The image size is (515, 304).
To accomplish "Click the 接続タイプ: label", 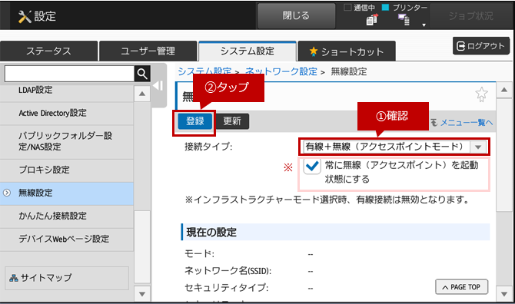I will 208,147.
